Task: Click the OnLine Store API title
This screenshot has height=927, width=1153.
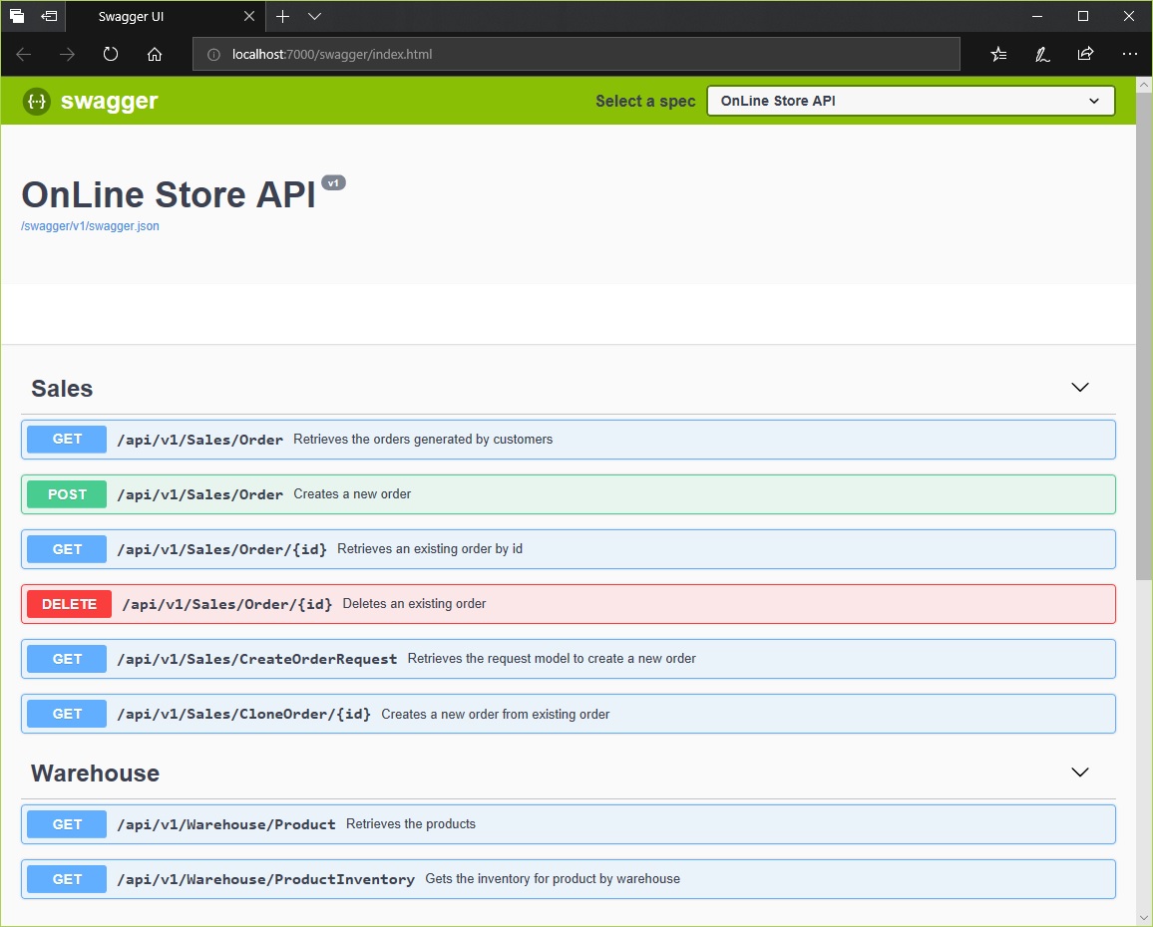Action: [169, 194]
